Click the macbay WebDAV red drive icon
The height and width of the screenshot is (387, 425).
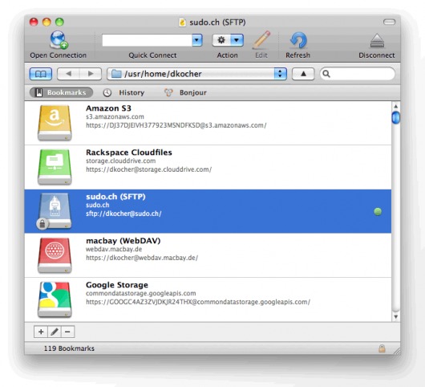point(55,255)
